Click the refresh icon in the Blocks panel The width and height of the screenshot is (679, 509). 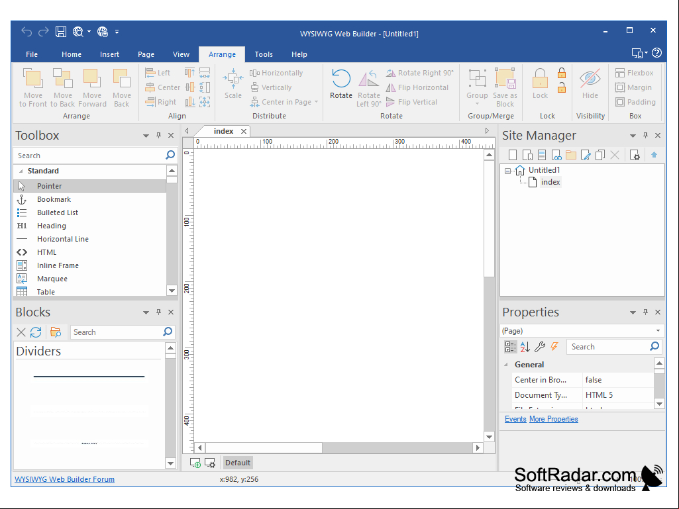36,332
